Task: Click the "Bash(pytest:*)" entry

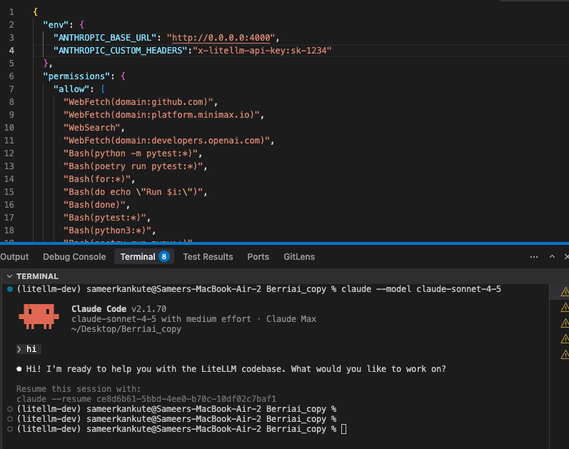Action: (105, 218)
